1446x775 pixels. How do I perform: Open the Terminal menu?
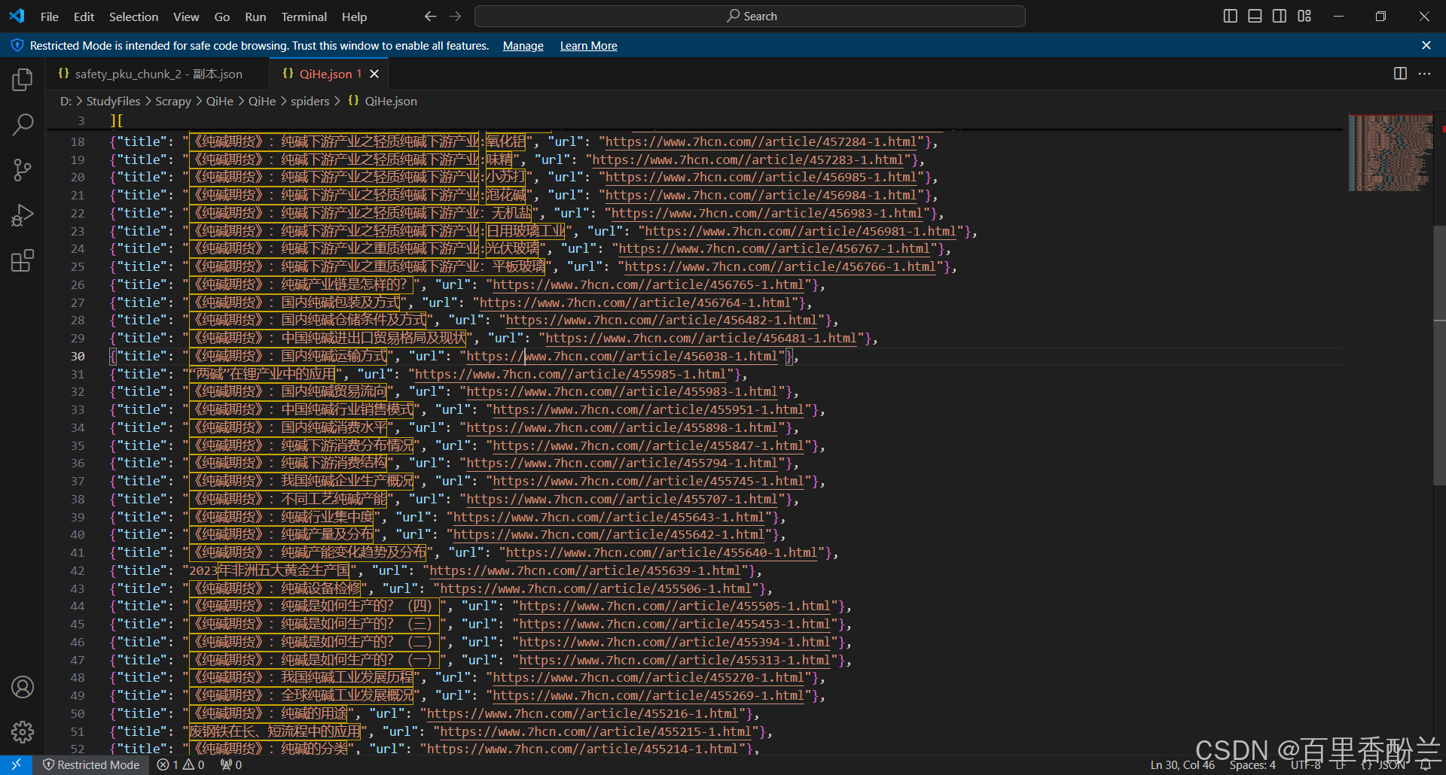point(304,17)
